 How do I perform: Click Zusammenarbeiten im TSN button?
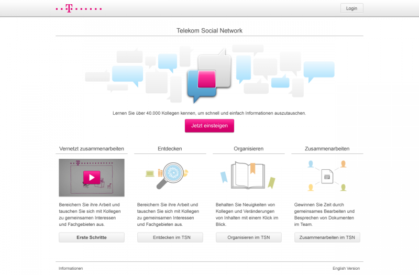click(327, 237)
